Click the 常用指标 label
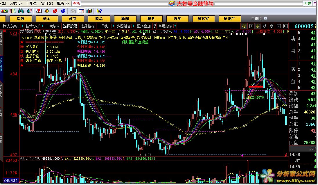 (x=165, y=26)
